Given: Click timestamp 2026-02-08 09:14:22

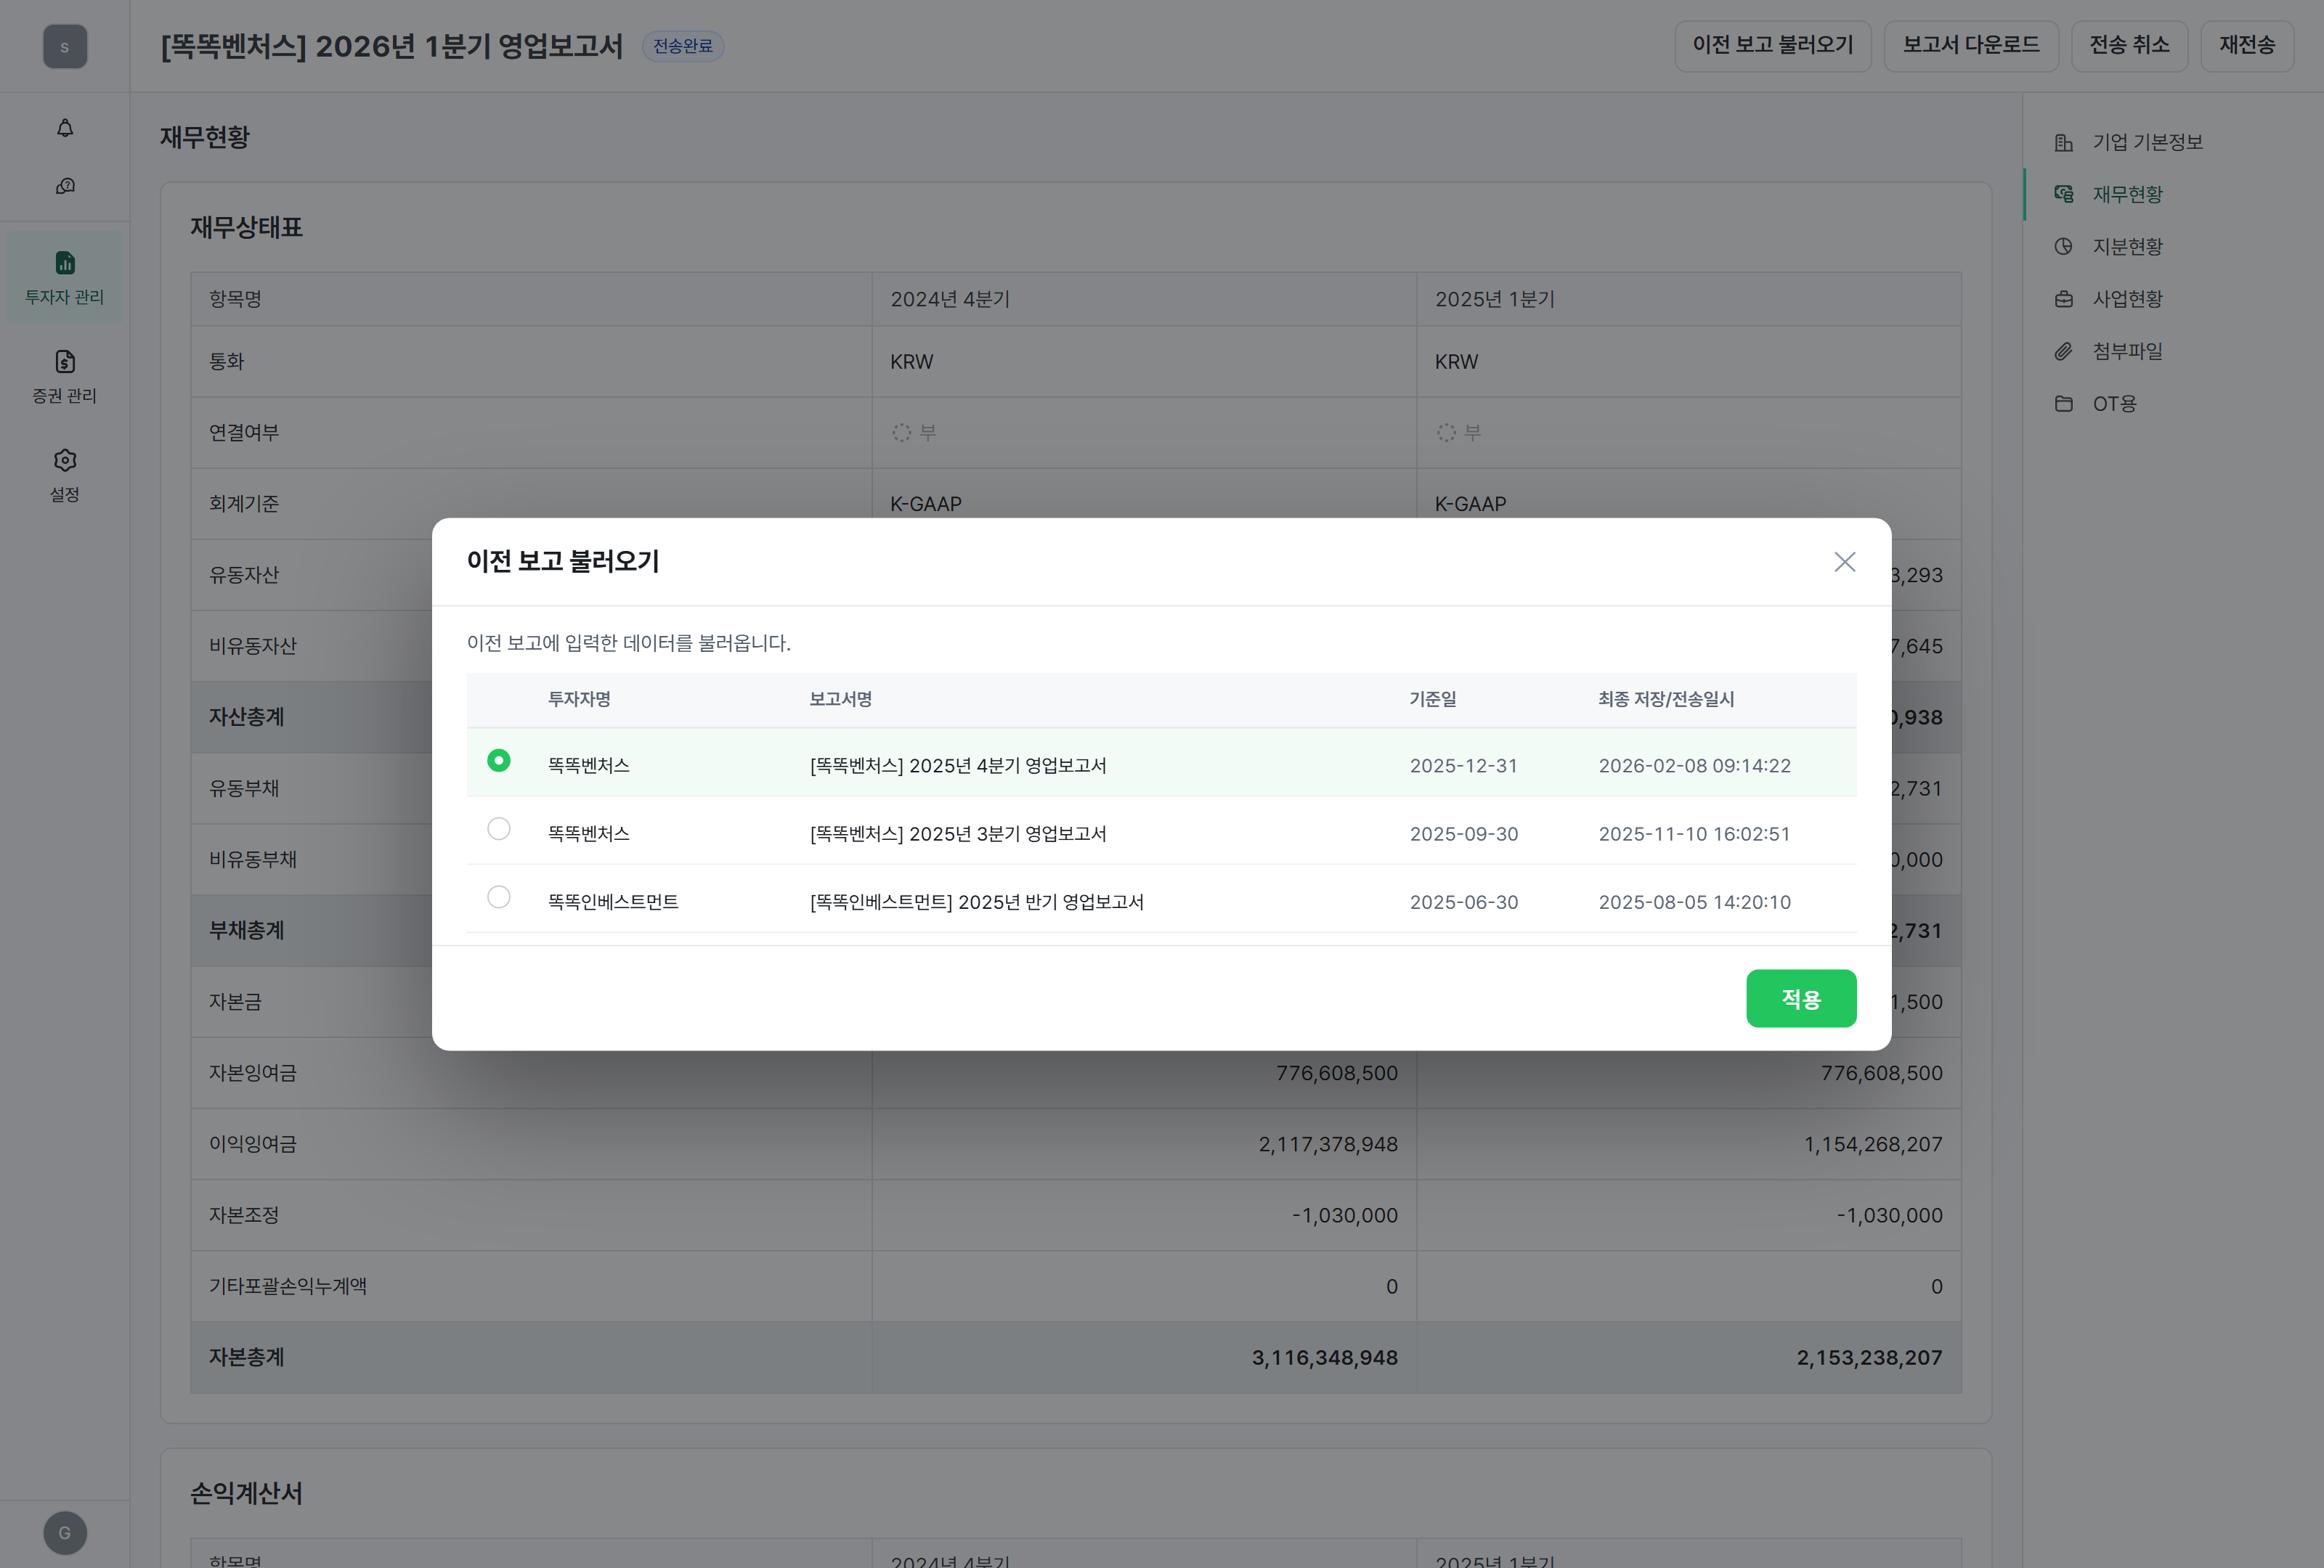Looking at the screenshot, I should tap(1694, 766).
